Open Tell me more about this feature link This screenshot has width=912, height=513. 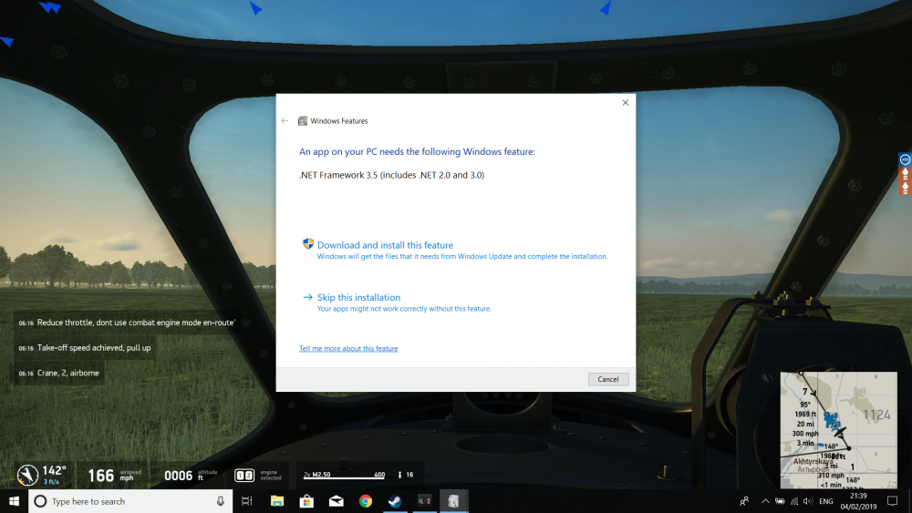pos(348,349)
